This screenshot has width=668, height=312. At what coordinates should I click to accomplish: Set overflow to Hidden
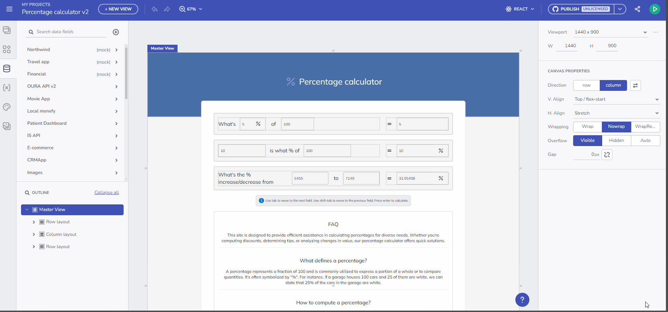pyautogui.click(x=616, y=140)
